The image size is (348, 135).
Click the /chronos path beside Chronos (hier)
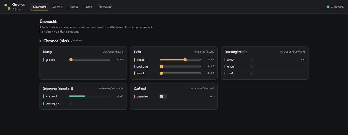point(77,41)
